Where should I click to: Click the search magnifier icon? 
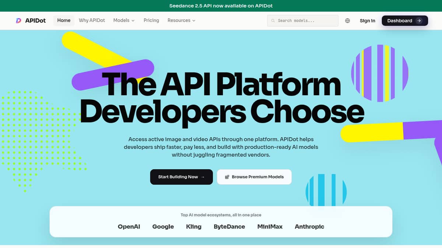coord(273,21)
